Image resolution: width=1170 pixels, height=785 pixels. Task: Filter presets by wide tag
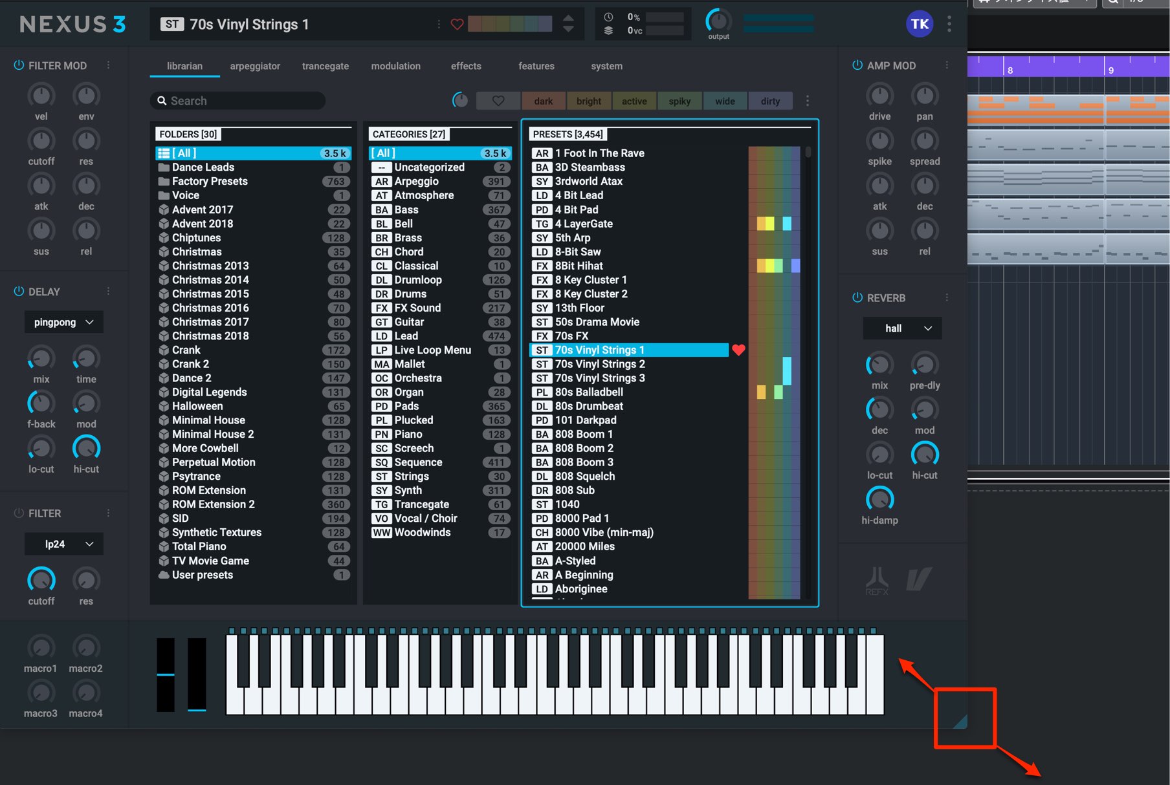[x=725, y=101]
